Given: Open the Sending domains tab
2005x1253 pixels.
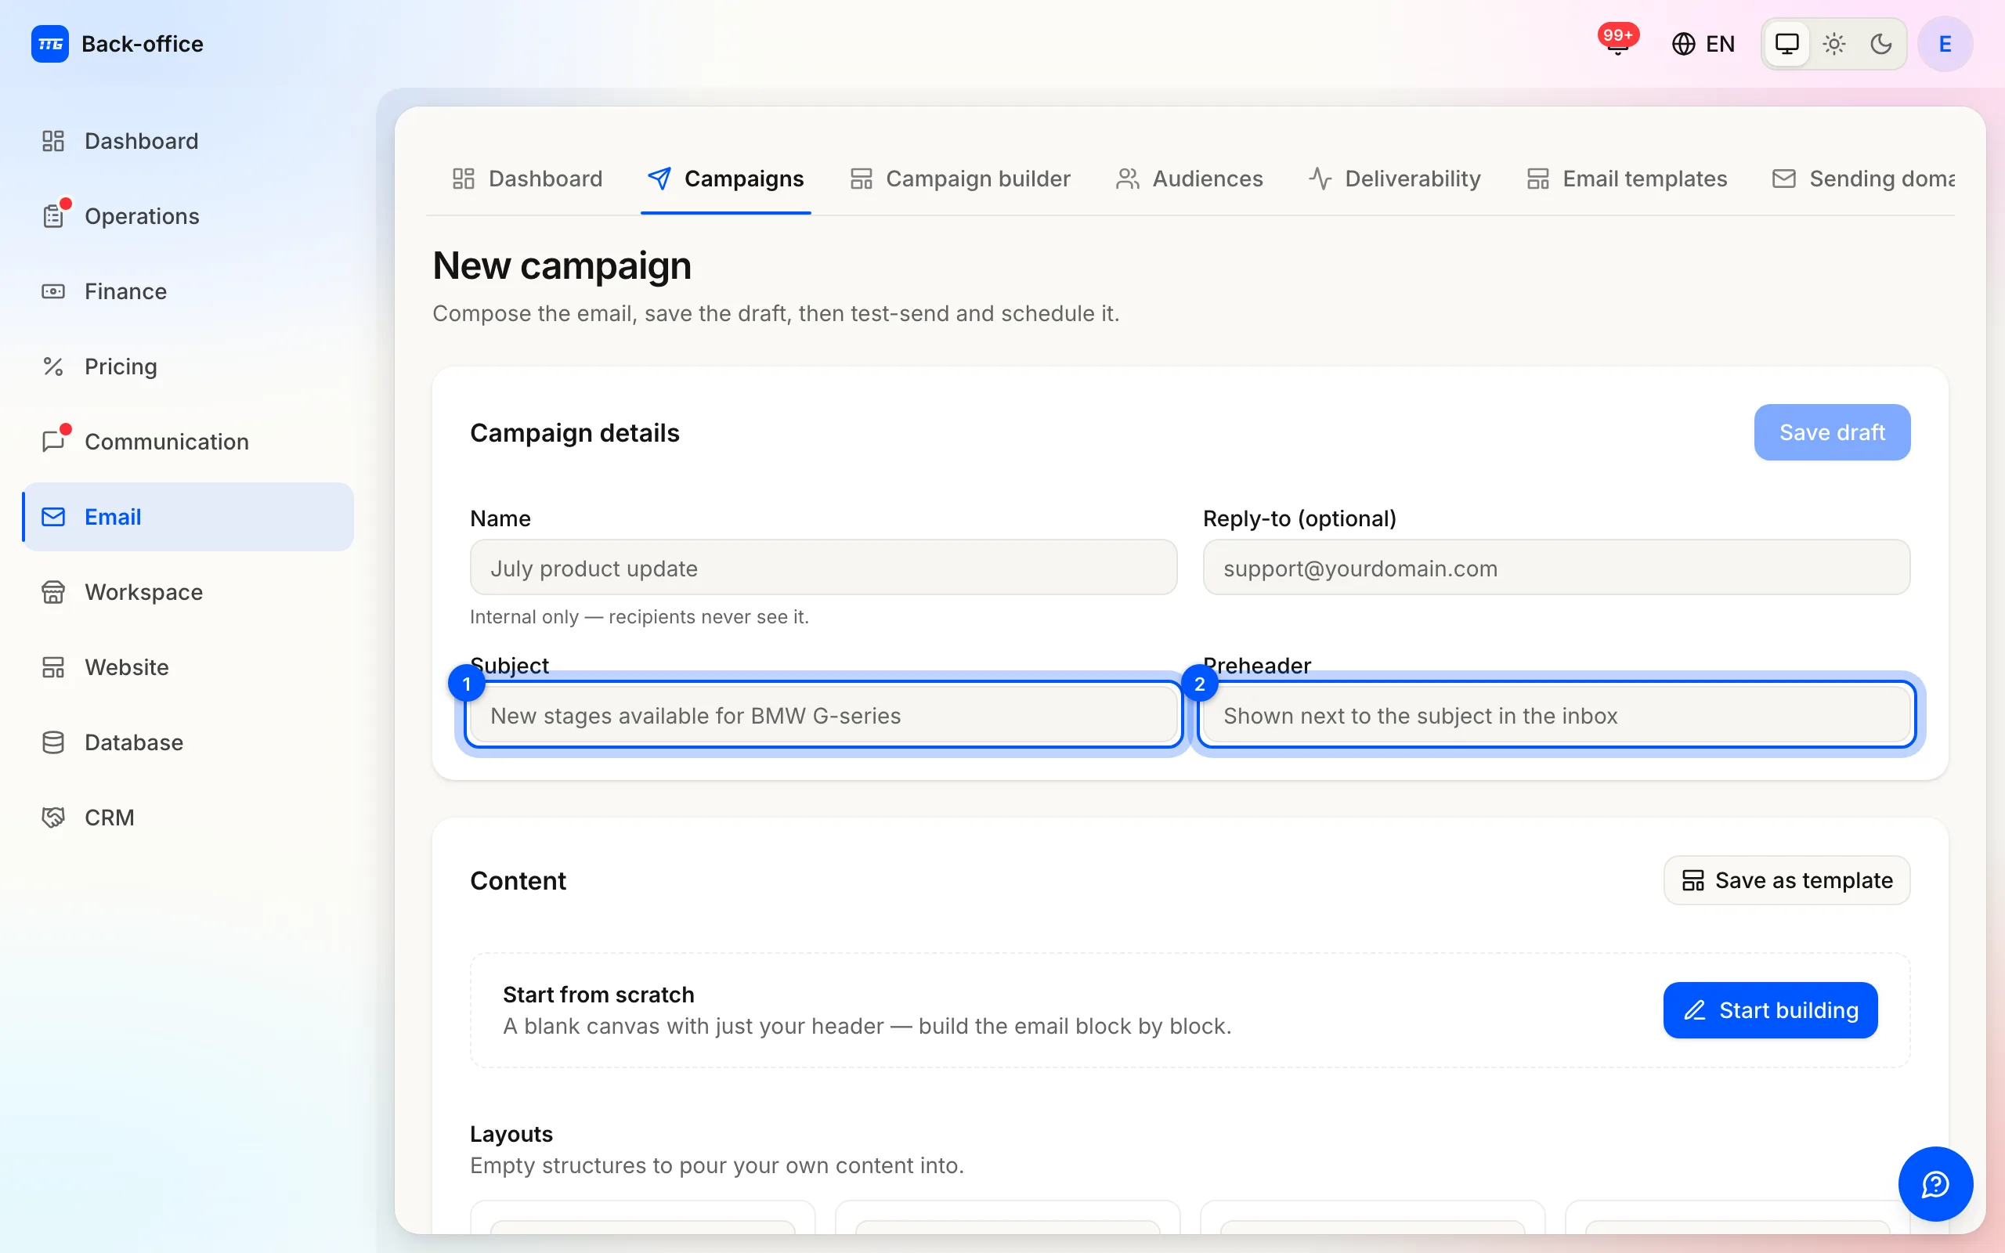Looking at the screenshot, I should coord(1862,179).
